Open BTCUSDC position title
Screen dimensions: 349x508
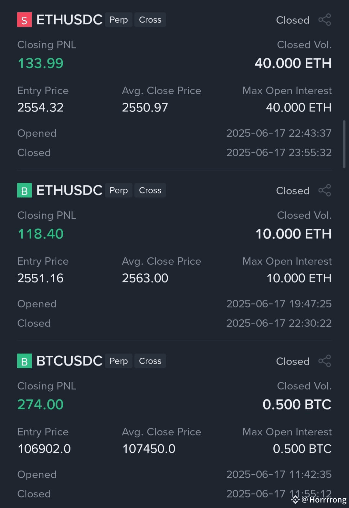69,361
